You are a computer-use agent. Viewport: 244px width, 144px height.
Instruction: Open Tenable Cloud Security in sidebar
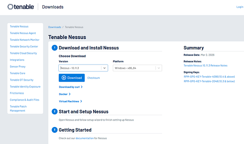pyautogui.click(x=23, y=53)
